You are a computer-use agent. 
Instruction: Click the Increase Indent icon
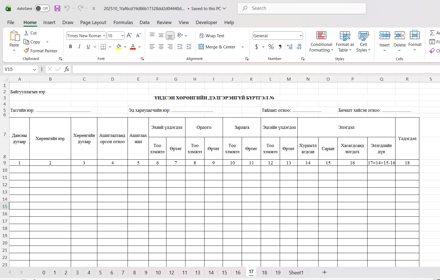[x=189, y=47]
